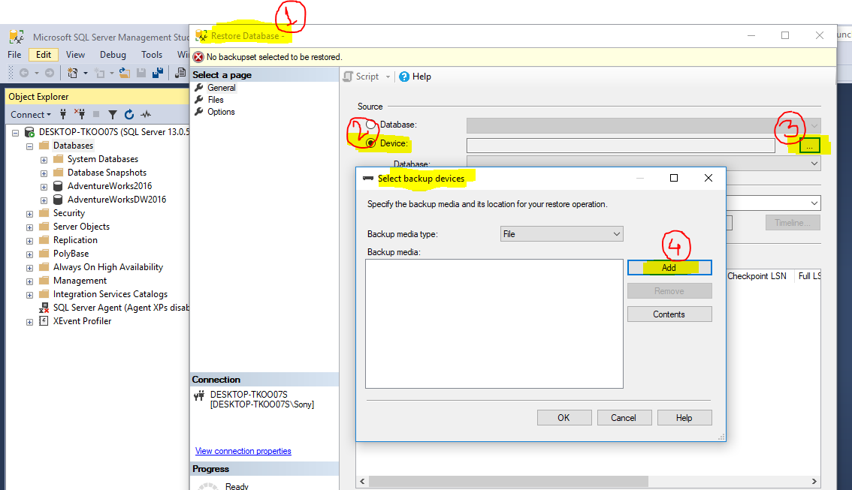
Task: Click Cancel in Select backup devices
Action: (624, 418)
